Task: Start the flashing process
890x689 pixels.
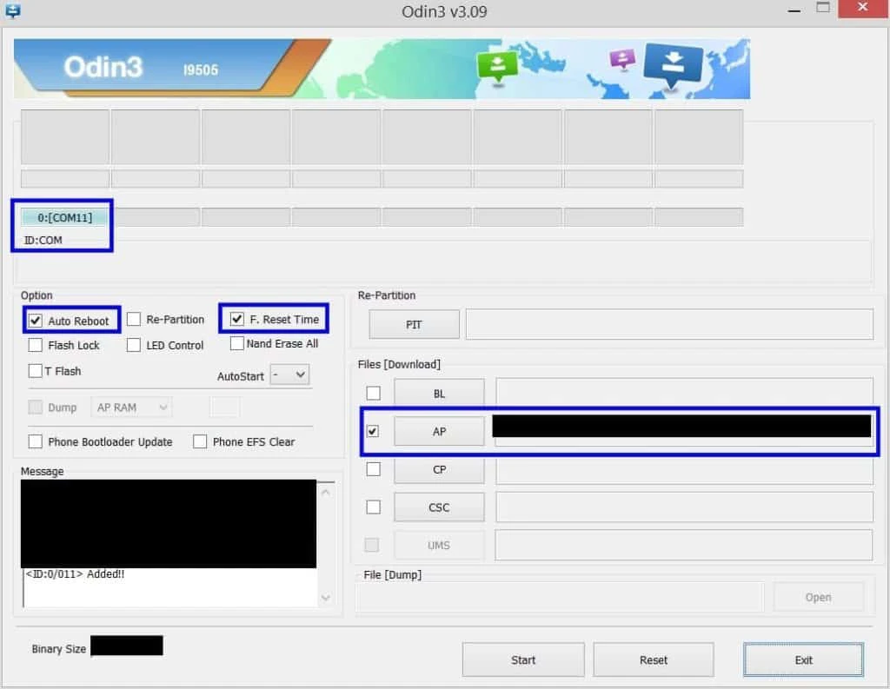Action: [523, 660]
